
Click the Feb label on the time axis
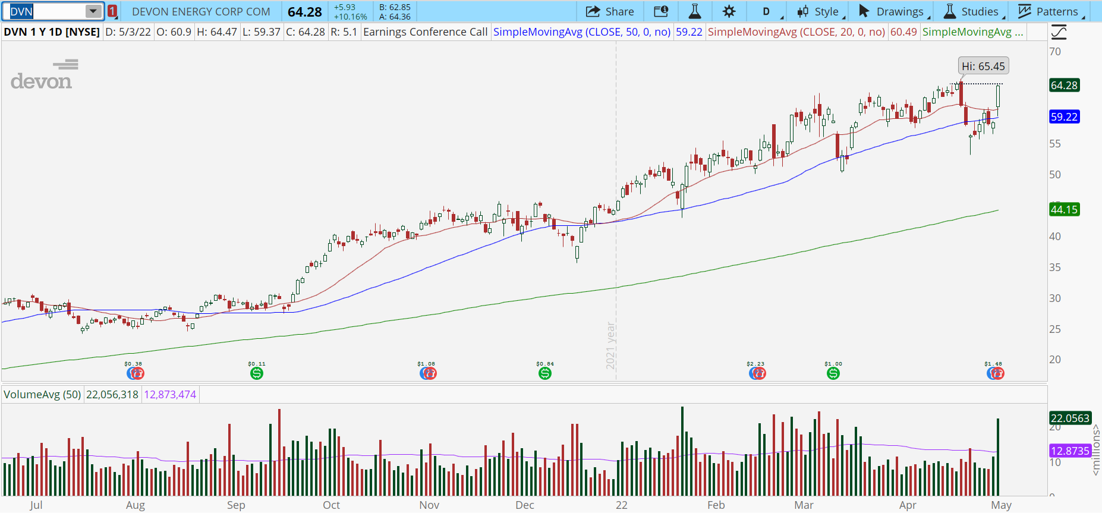point(716,505)
